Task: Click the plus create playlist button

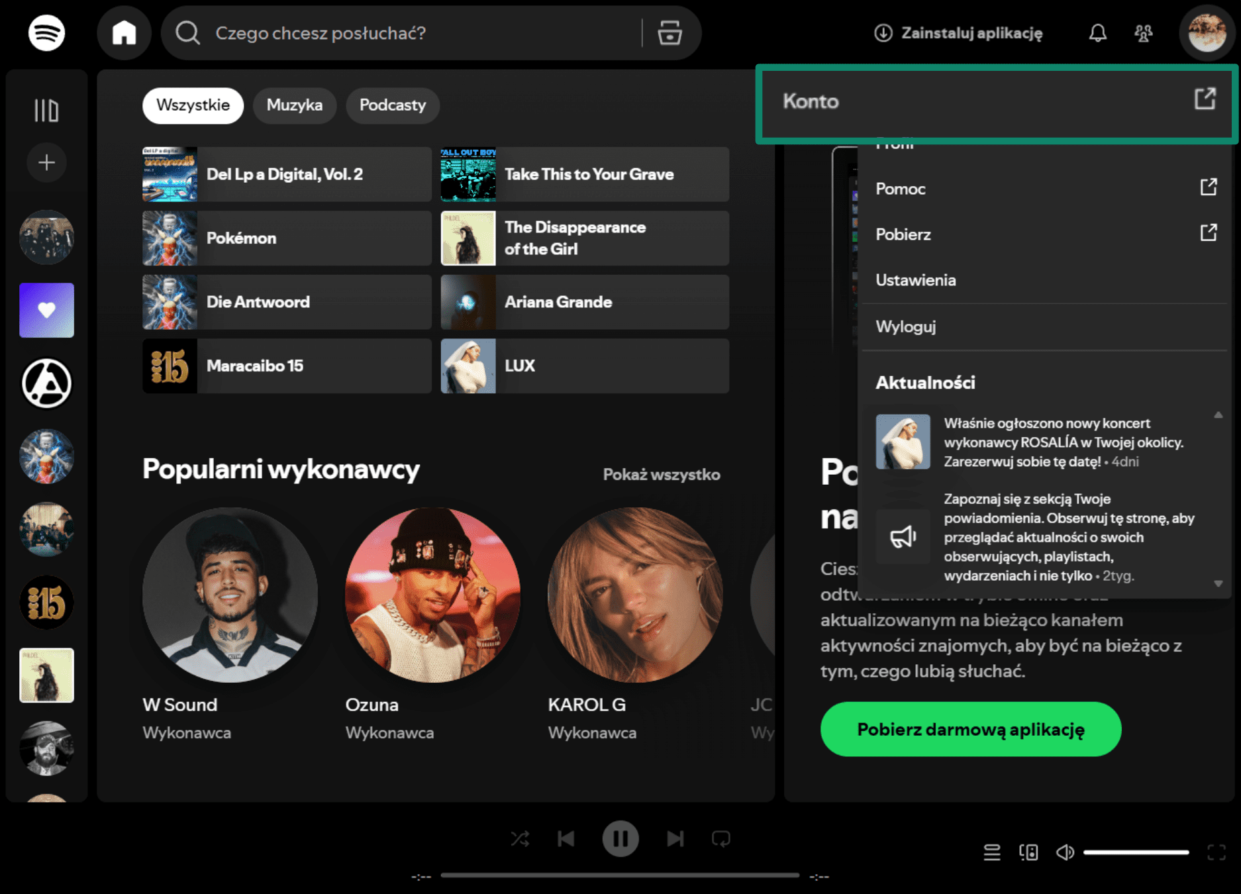Action: pos(46,162)
